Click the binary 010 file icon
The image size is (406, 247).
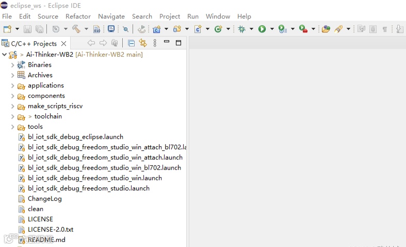coord(96,29)
